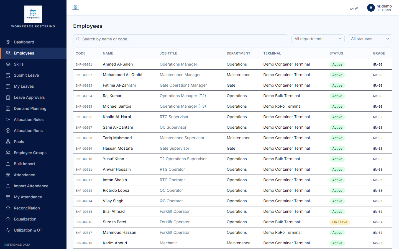Click the Bulk Import upload icon
The image size is (399, 249).
8,164
